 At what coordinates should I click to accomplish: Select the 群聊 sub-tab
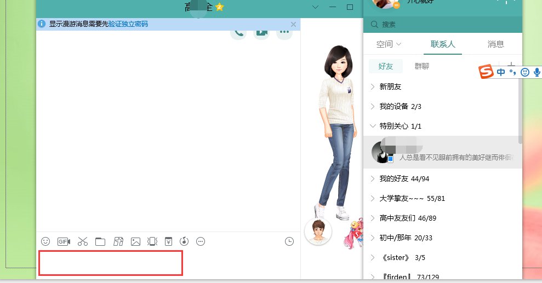pyautogui.click(x=422, y=66)
